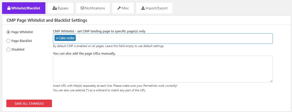
Task: Open the Notifications tab
Action: 93,8
